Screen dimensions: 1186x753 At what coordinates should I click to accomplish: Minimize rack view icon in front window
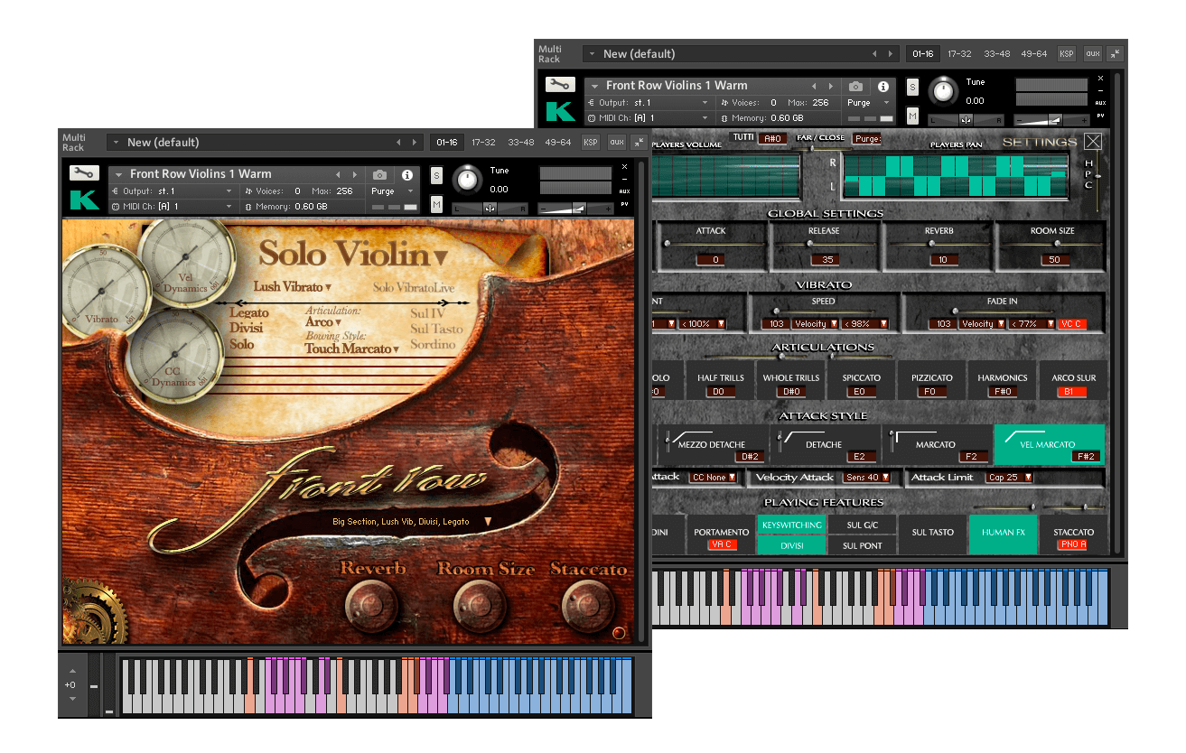coord(640,142)
